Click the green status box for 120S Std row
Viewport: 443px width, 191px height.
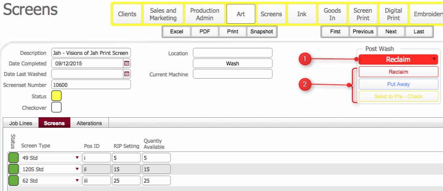click(13, 169)
